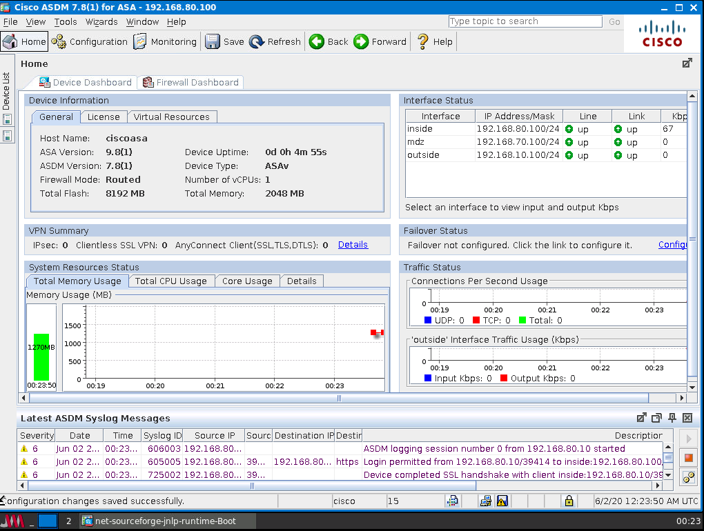Click the colored-grid document status bar icon
Screen dimensions: 704x531
tap(452, 501)
